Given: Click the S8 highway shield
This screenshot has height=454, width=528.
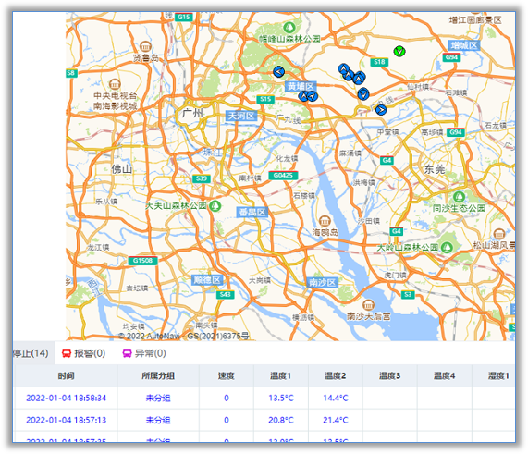Looking at the screenshot, I should click(x=70, y=73).
